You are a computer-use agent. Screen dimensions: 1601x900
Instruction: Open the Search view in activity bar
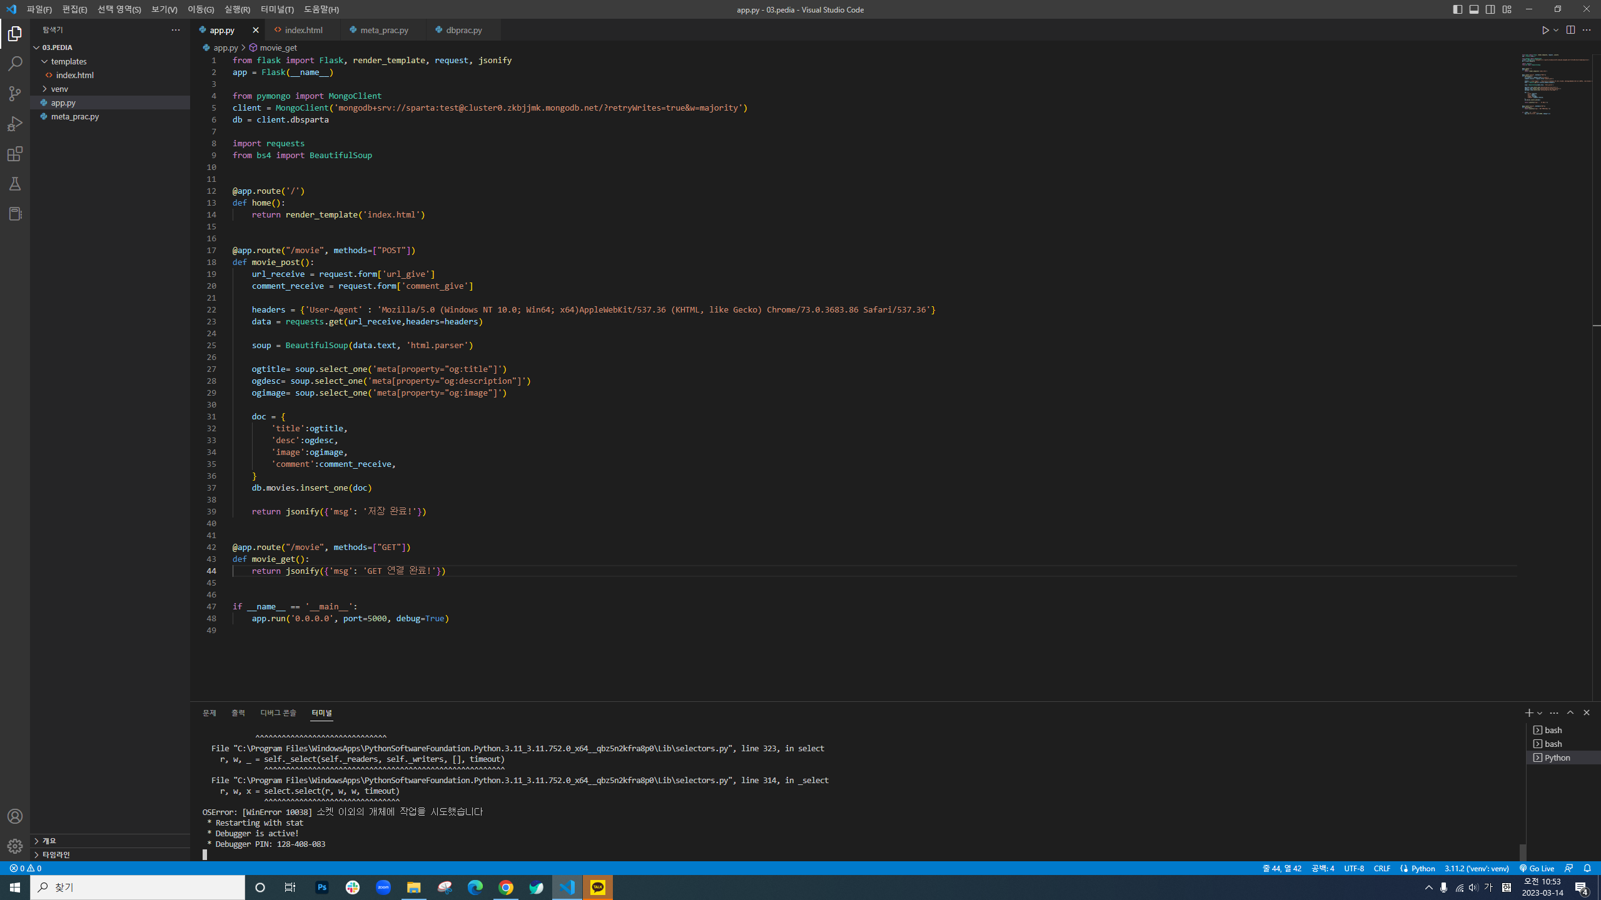pyautogui.click(x=15, y=64)
